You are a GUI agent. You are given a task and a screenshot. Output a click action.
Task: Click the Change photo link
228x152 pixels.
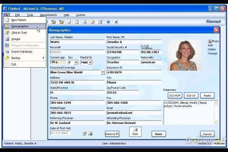point(212,54)
